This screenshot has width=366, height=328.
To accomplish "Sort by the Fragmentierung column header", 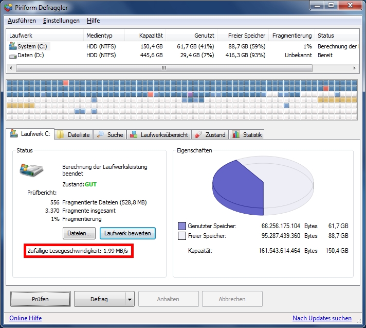I will [x=292, y=36].
